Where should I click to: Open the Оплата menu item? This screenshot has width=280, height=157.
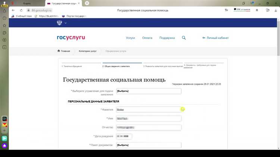click(147, 38)
